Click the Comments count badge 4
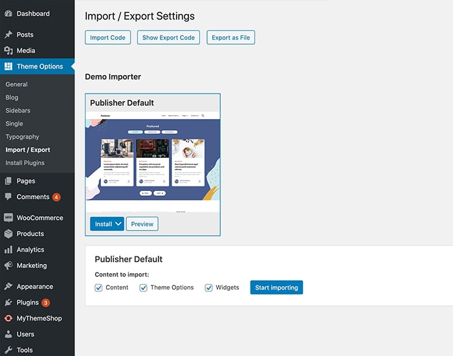The height and width of the screenshot is (356, 453). pyautogui.click(x=56, y=197)
